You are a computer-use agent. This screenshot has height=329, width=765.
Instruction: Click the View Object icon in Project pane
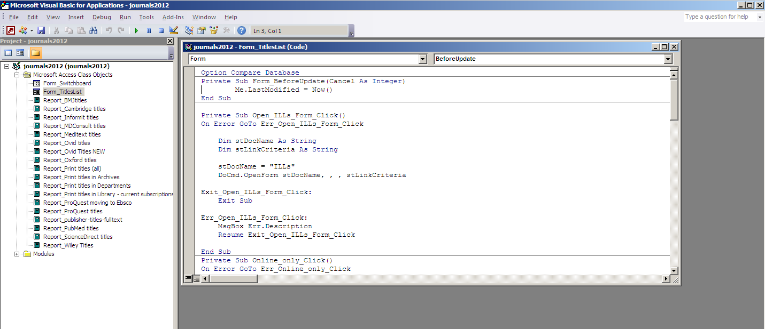click(x=20, y=53)
